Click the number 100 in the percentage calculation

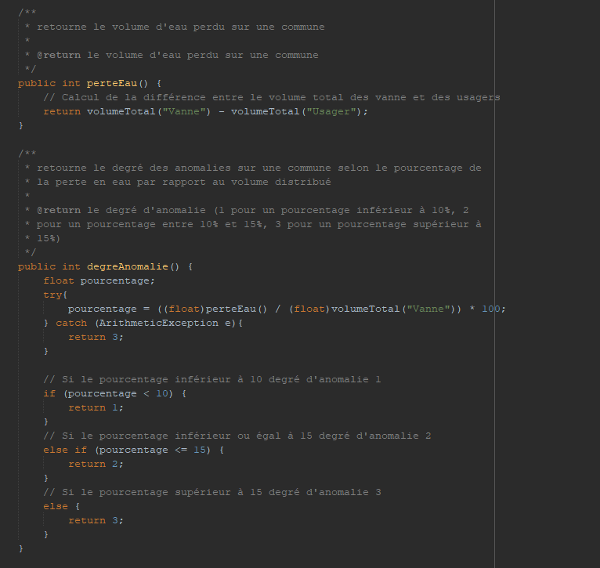point(491,309)
